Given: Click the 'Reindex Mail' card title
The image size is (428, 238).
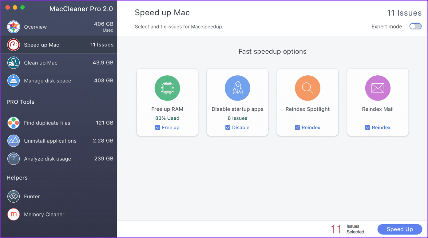Looking at the screenshot, I should coord(378,109).
